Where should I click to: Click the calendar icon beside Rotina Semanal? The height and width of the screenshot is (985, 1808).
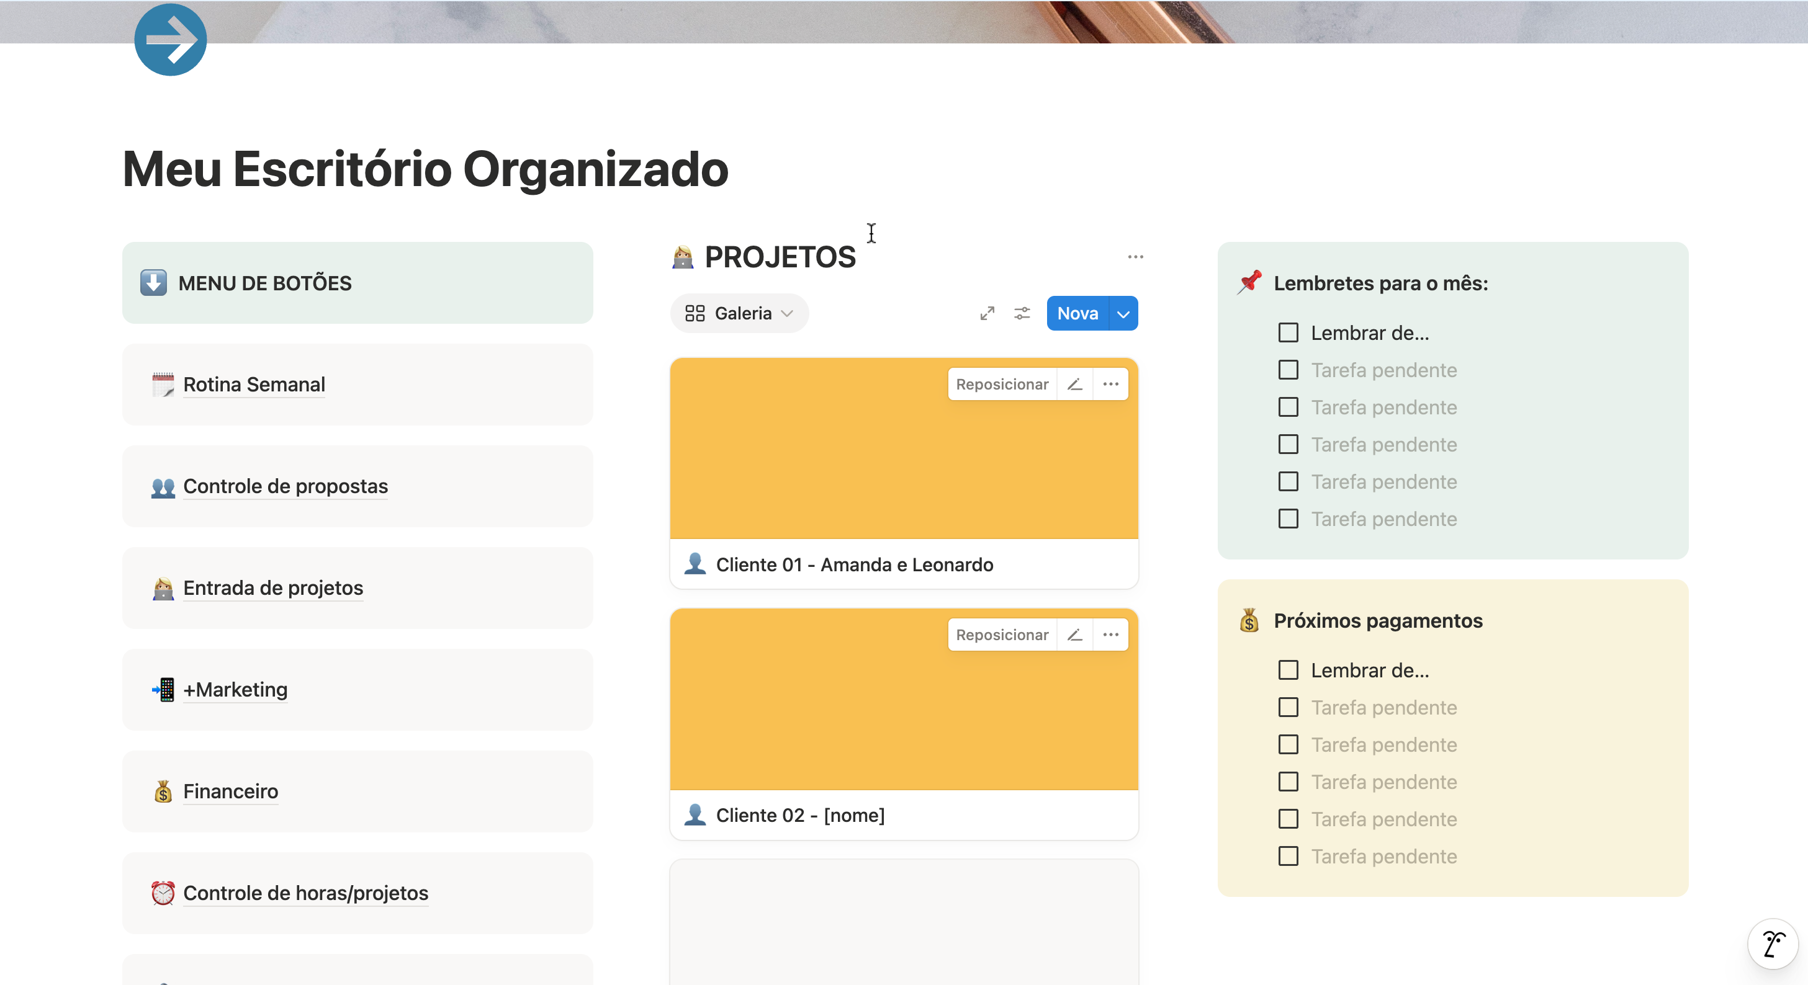tap(163, 385)
